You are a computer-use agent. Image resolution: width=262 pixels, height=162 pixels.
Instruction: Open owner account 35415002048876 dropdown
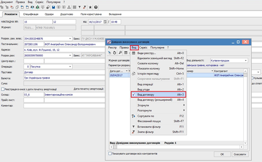[x=70, y=39]
